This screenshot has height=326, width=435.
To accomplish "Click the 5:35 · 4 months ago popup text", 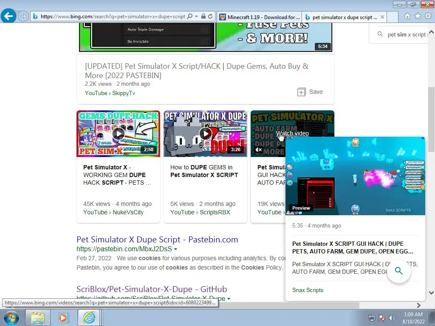I will coord(316,226).
